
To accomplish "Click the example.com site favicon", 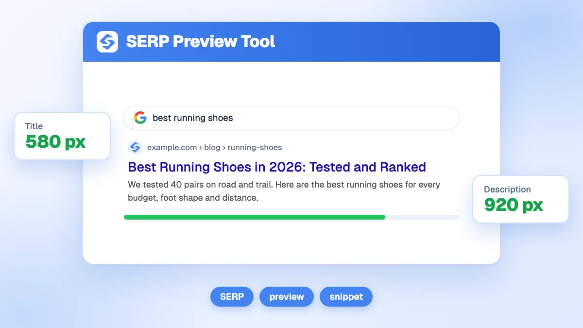I will [x=135, y=147].
